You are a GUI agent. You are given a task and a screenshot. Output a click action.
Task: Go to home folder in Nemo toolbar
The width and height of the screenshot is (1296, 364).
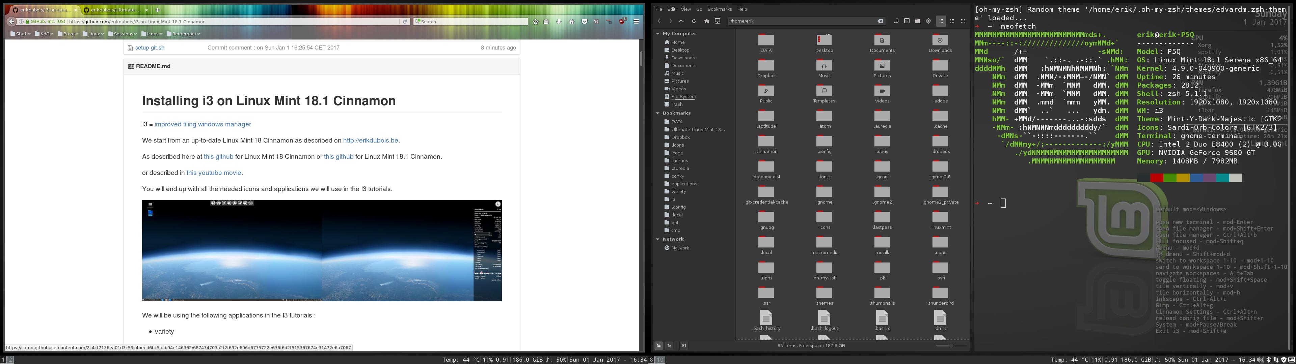click(706, 21)
